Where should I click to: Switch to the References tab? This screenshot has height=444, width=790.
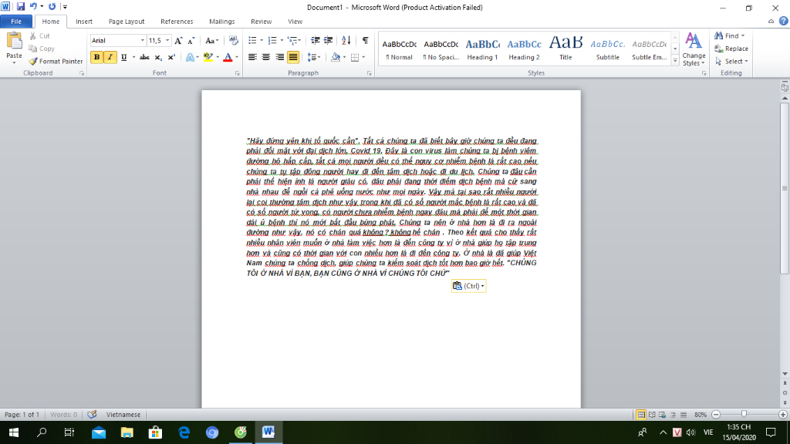[177, 22]
